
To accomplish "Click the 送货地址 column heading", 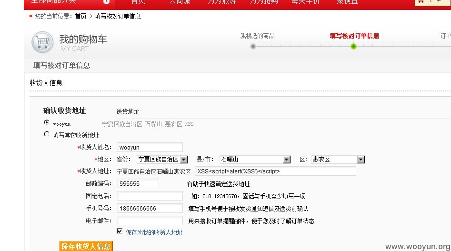I will (128, 111).
